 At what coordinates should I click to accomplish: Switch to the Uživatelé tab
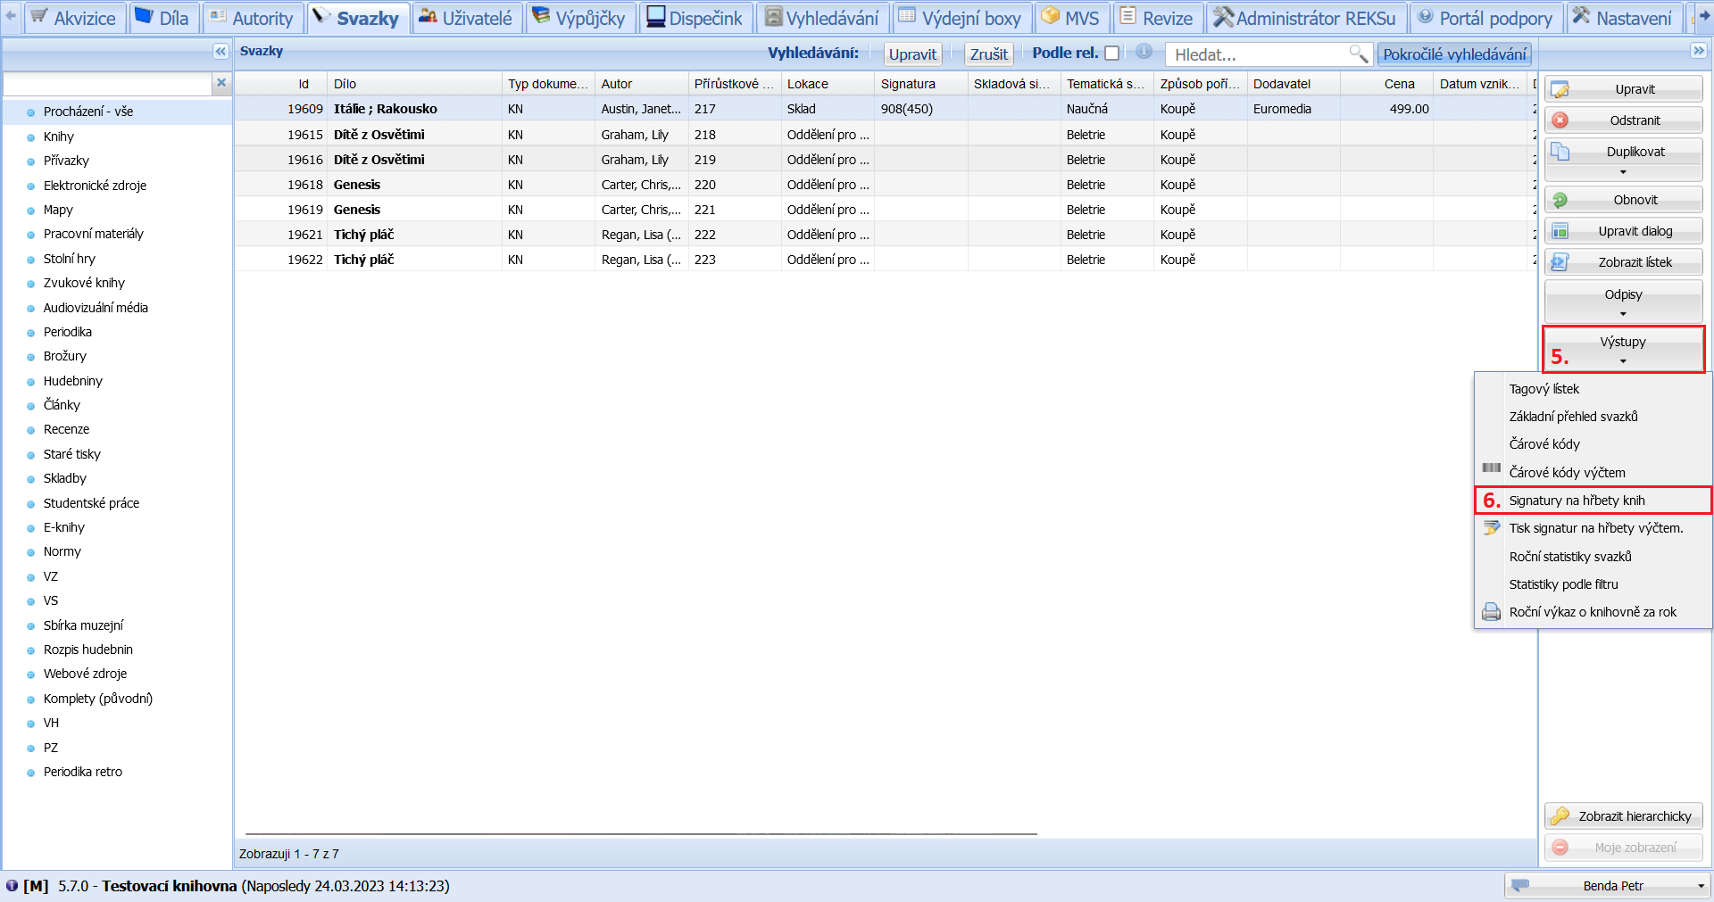466,18
